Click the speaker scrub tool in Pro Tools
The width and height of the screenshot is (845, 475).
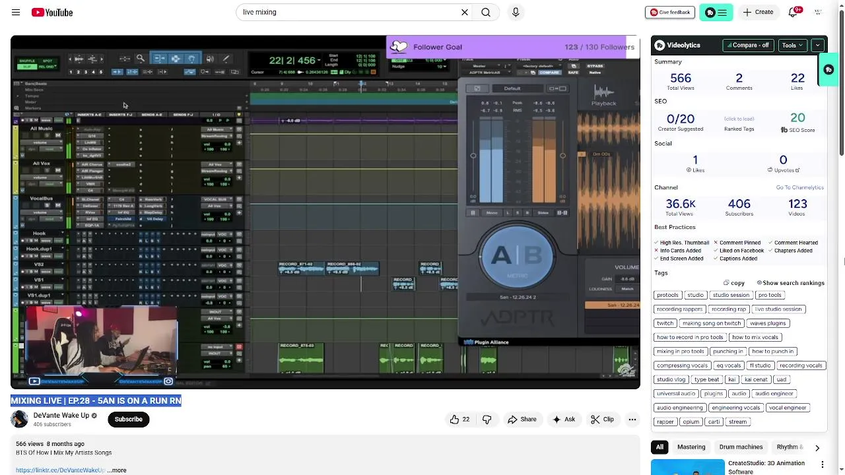pyautogui.click(x=210, y=59)
